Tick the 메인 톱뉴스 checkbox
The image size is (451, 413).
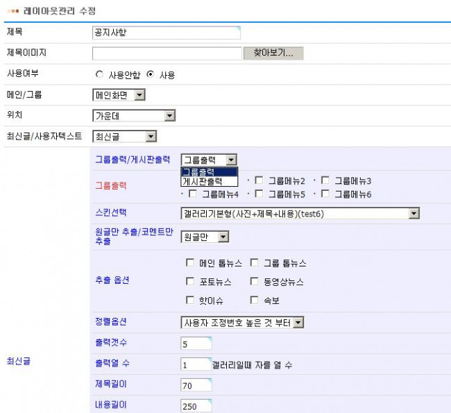pos(190,263)
